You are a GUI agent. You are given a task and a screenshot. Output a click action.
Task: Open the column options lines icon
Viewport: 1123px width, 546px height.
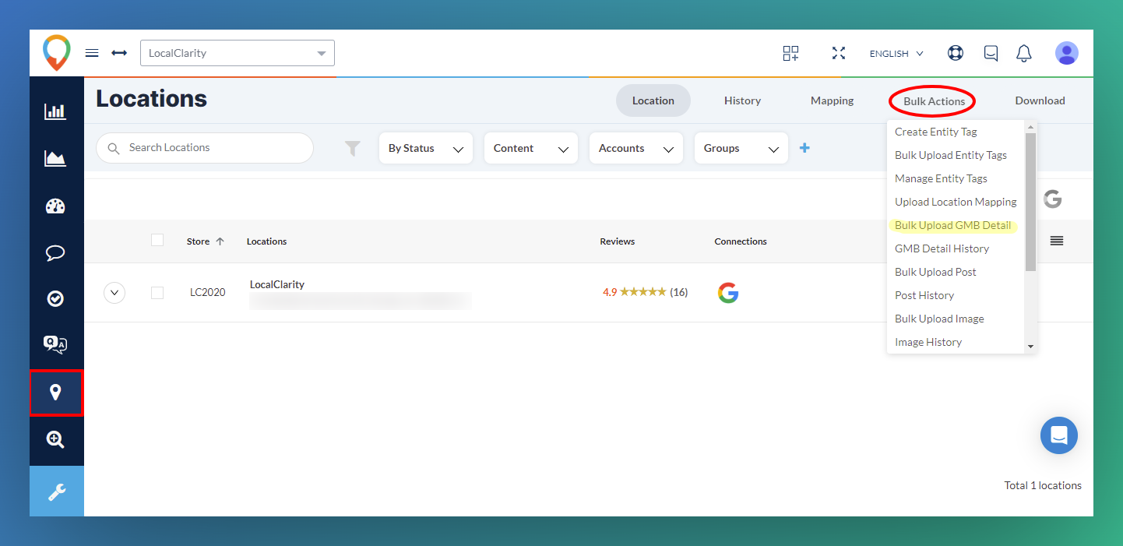point(1057,241)
